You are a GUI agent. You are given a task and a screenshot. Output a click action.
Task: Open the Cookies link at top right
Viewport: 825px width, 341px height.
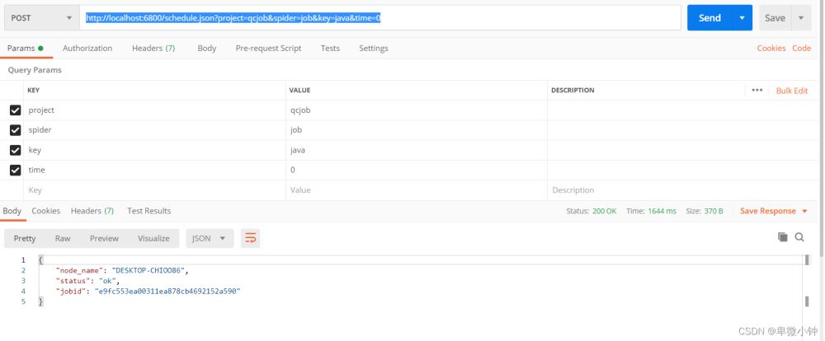tap(771, 49)
